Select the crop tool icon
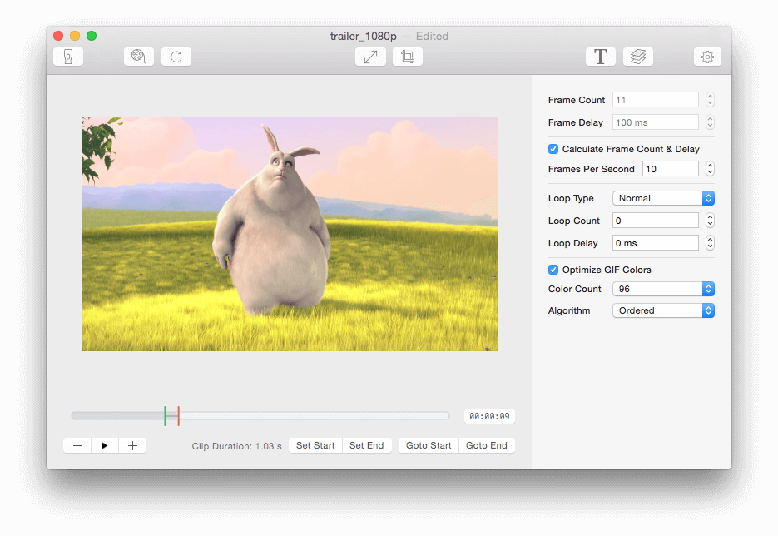Viewport: 778px width, 536px height. click(407, 56)
